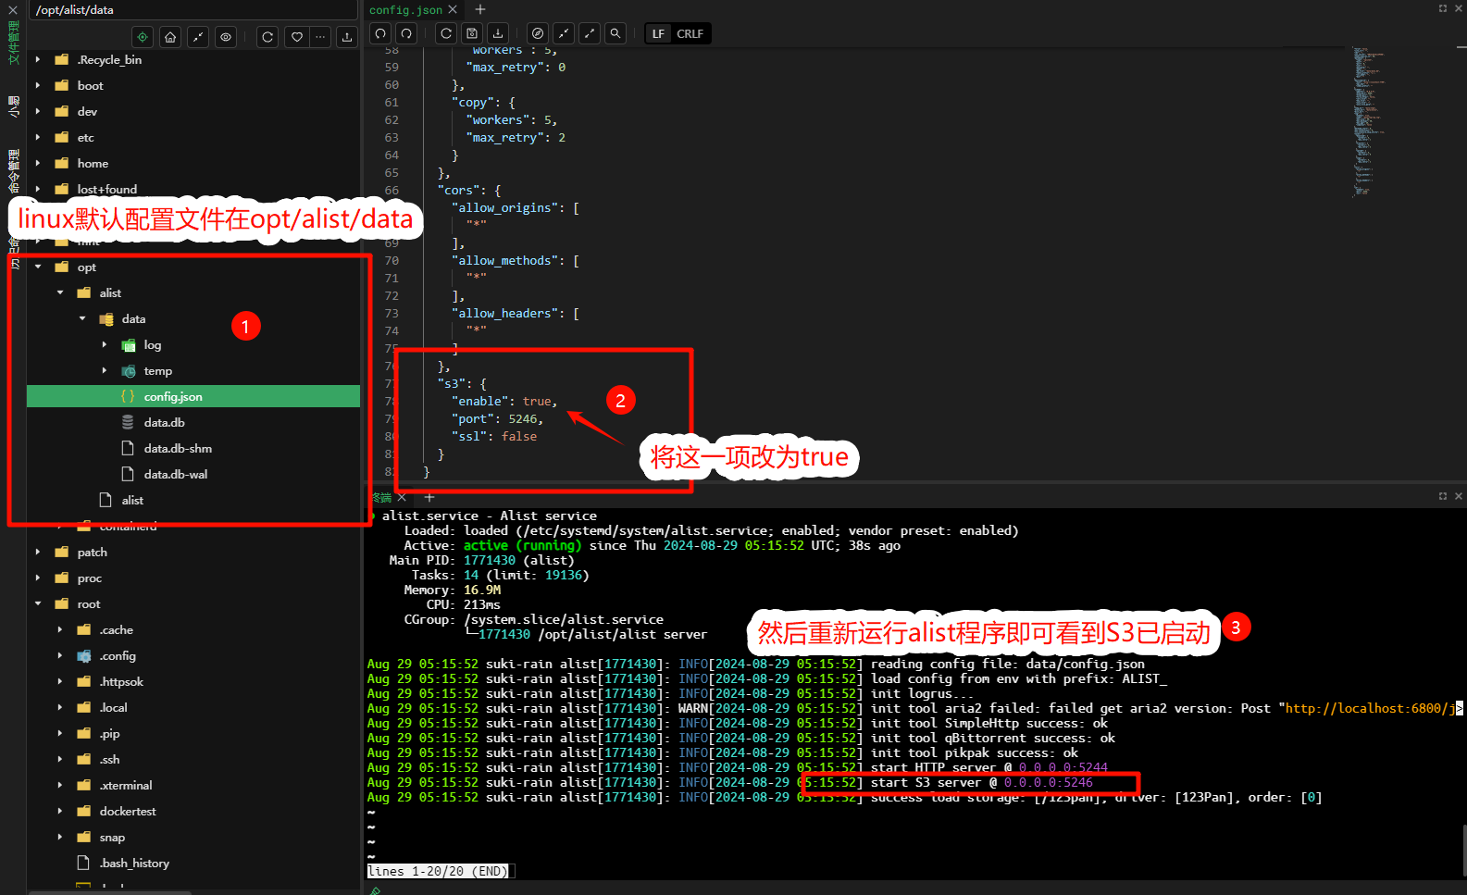Open the data.db file
This screenshot has width=1467, height=895.
point(164,422)
